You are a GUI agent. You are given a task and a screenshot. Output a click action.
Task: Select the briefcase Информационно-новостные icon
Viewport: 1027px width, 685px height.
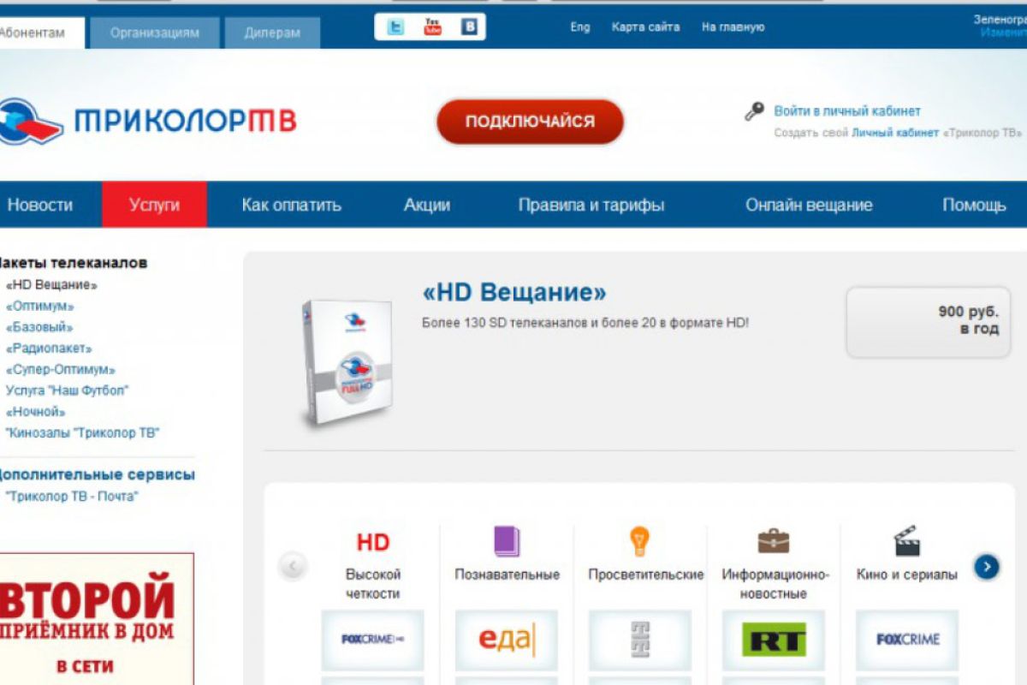click(x=774, y=541)
